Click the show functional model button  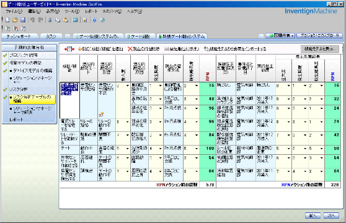320,49
